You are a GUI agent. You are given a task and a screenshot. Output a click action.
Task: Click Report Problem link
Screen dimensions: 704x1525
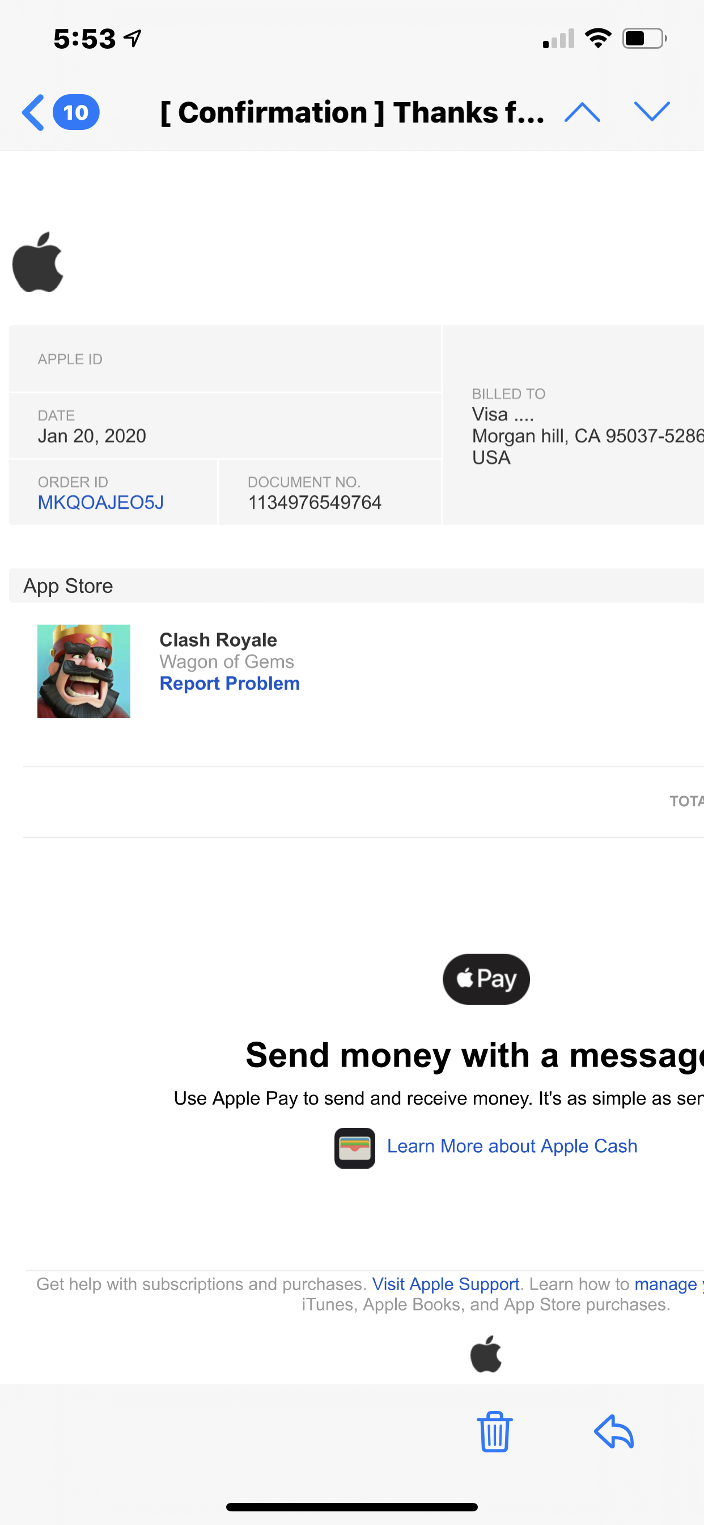(230, 683)
